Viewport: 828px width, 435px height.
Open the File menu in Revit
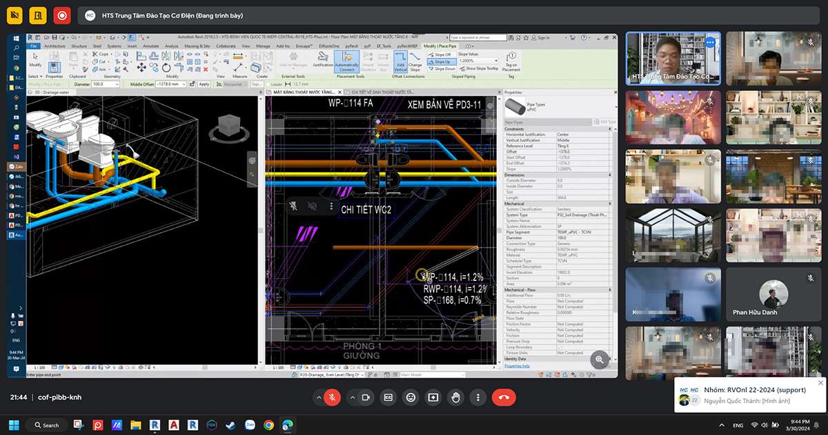33,46
